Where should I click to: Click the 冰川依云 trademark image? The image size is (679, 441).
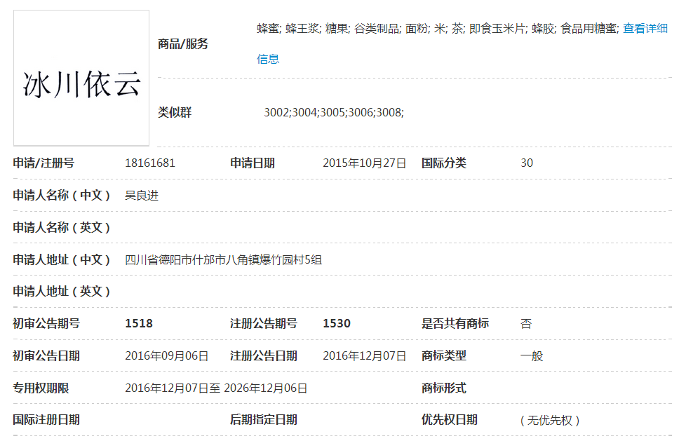click(x=81, y=77)
